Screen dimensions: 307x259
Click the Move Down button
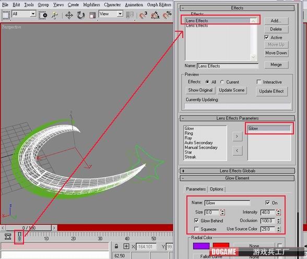click(276, 53)
